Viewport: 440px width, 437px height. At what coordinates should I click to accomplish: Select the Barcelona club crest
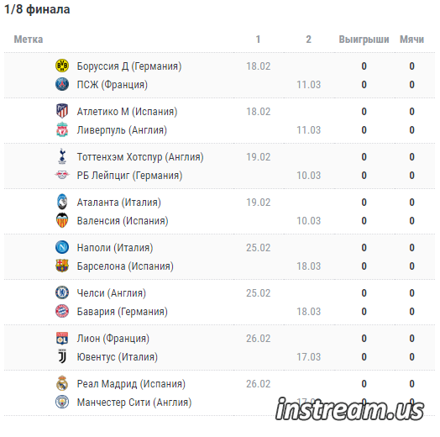click(62, 266)
